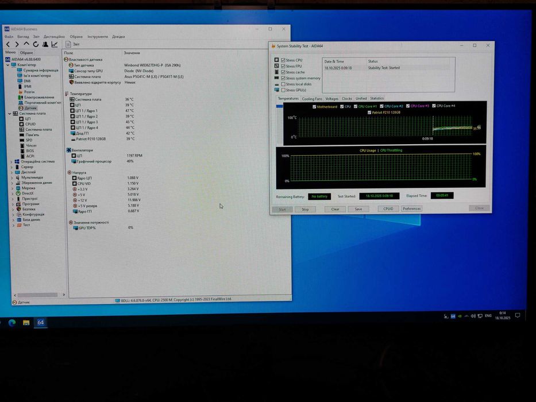The height and width of the screenshot is (402, 536).
Task: Open the Розгін overclock tree item
Action: tap(26, 92)
